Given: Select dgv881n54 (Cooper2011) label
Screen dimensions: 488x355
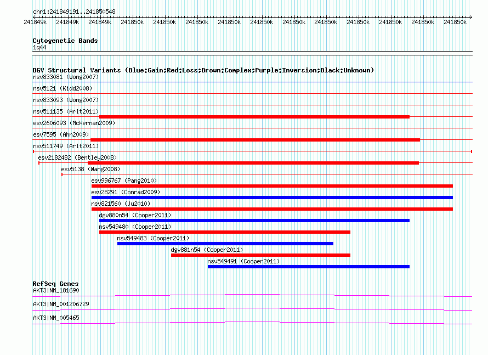Looking at the screenshot, I should (207, 250).
